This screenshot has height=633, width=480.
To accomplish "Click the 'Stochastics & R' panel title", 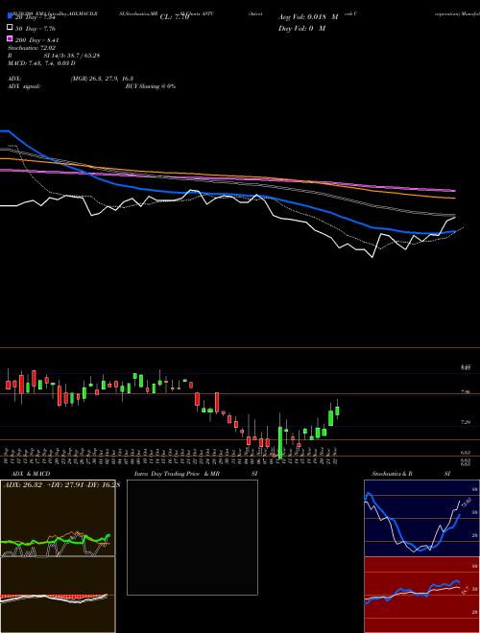I will coord(392,474).
